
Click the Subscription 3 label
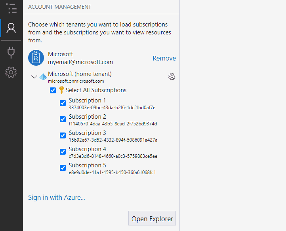click(88, 133)
